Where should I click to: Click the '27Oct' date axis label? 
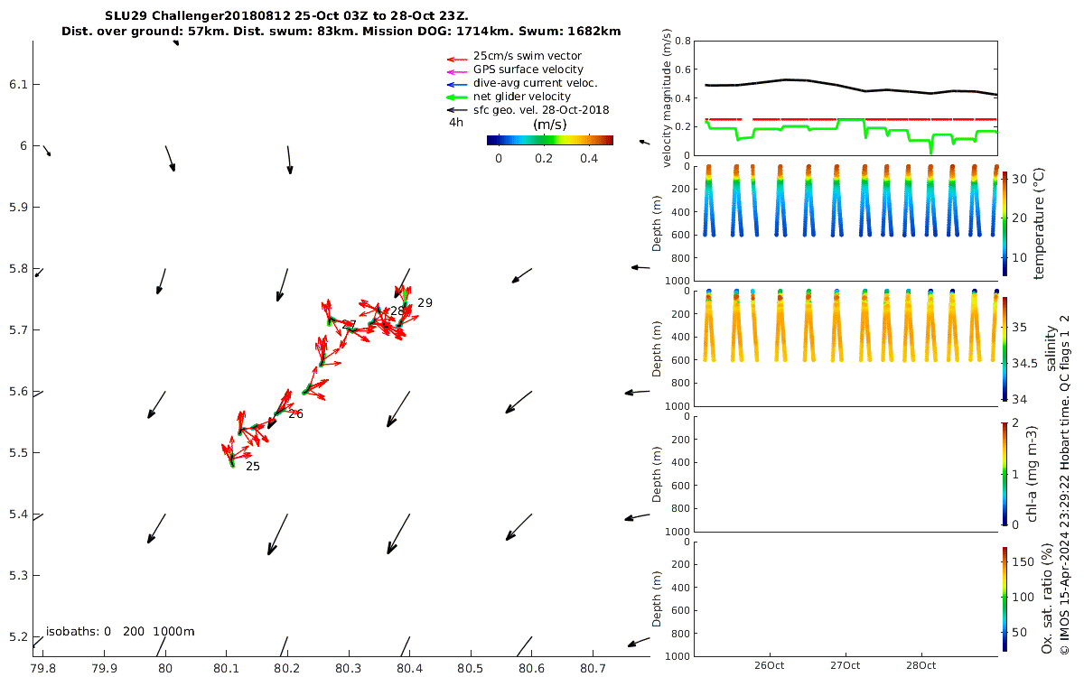click(x=846, y=665)
